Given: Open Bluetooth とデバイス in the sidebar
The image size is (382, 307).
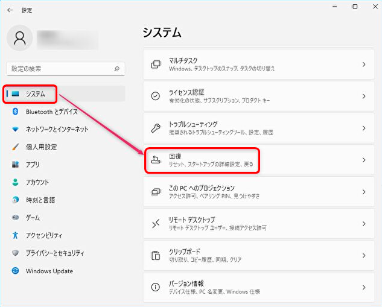Looking at the screenshot, I should coord(52,112).
